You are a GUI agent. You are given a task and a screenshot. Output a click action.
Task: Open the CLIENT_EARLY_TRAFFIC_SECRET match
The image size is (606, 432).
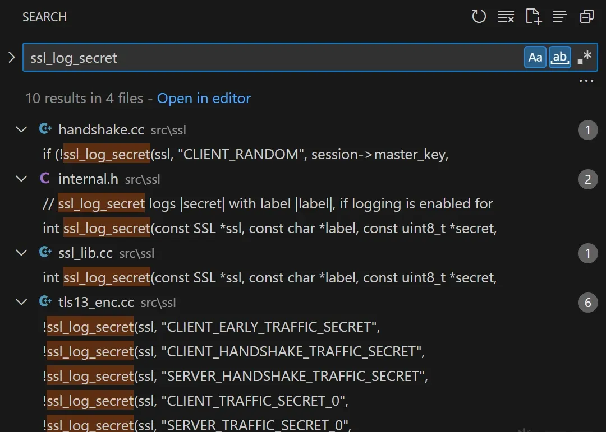point(212,327)
